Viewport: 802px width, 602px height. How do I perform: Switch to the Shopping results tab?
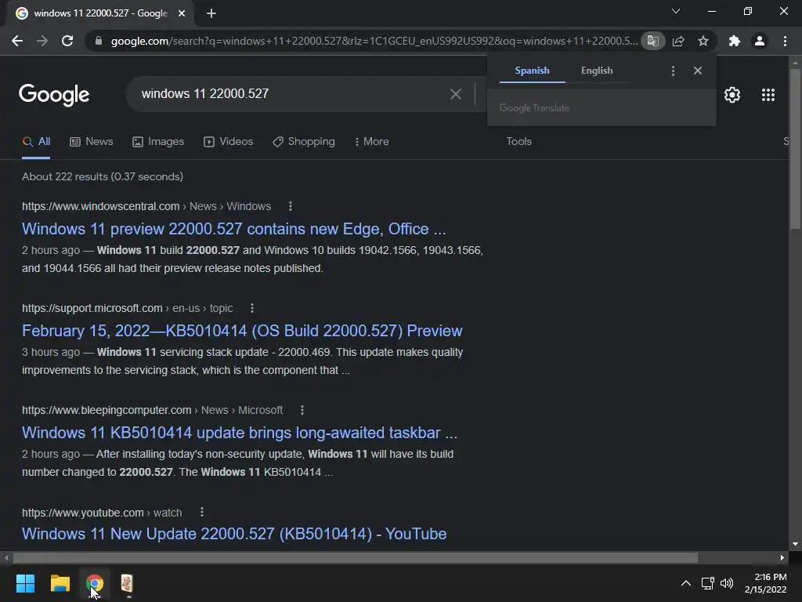point(304,142)
